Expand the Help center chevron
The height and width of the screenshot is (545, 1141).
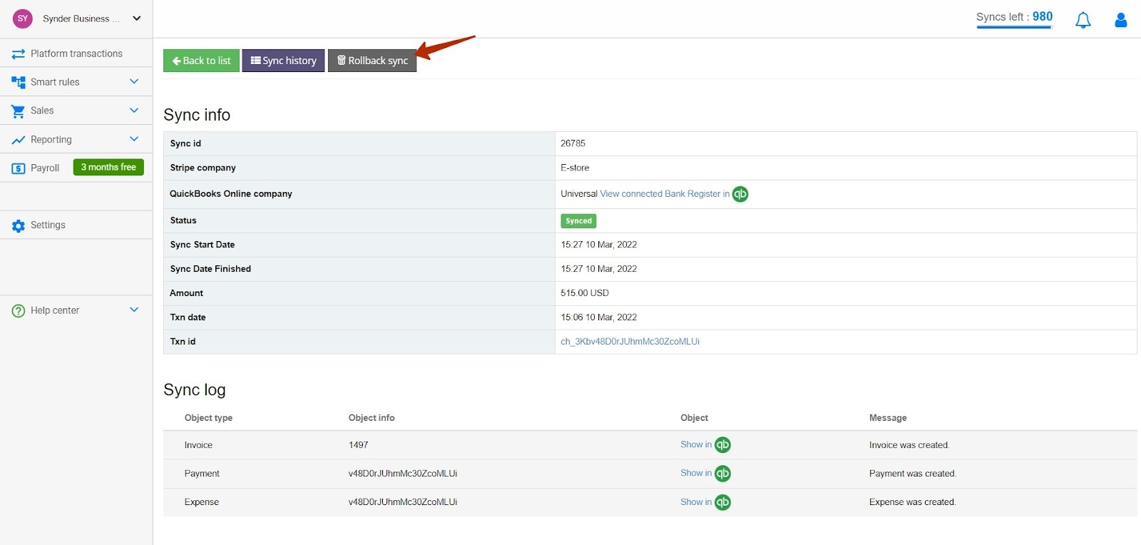click(134, 310)
